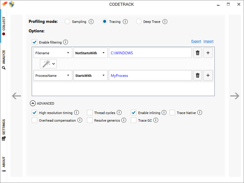244x183 pixels.
Task: Enable the Resolve generics checkbox
Action: coord(90,120)
